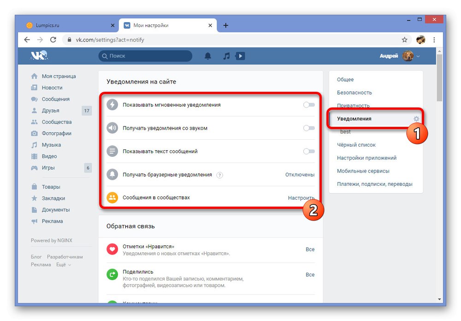Click the Друзья counter badge 17
The width and height of the screenshot is (461, 321).
[x=87, y=111]
